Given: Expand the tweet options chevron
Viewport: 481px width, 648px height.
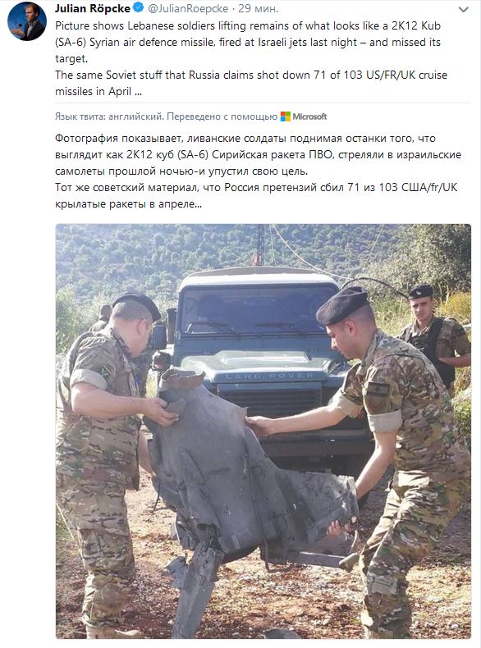Looking at the screenshot, I should pyautogui.click(x=464, y=10).
